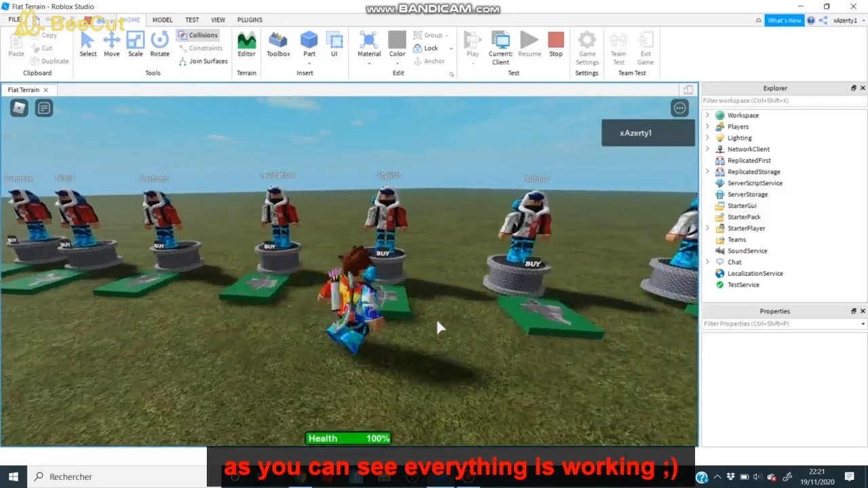
Task: Activate the Scale tool
Action: [136, 44]
